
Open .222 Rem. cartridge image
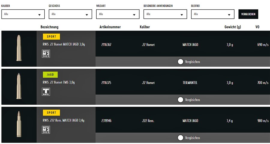[19, 124]
